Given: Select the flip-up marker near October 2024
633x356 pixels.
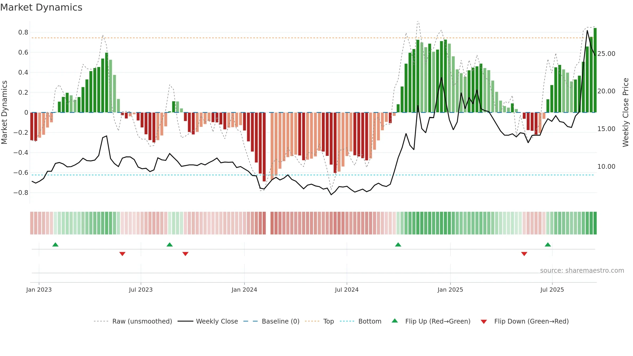Looking at the screenshot, I should pyautogui.click(x=398, y=244).
